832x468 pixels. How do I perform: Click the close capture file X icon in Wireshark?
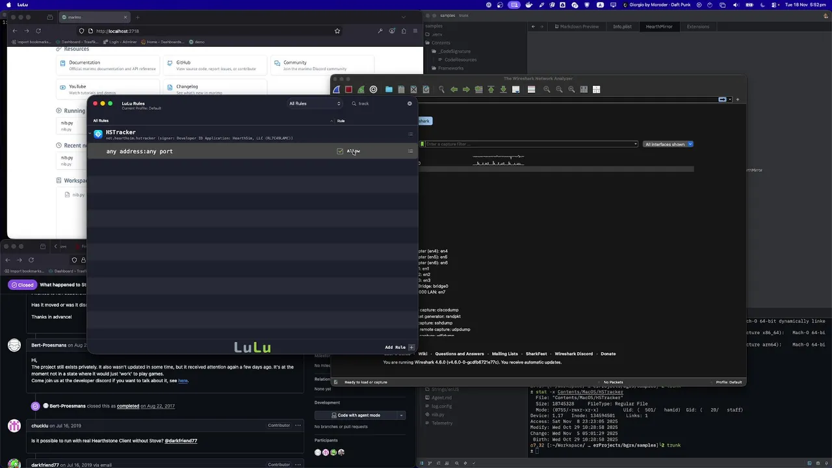coord(413,90)
